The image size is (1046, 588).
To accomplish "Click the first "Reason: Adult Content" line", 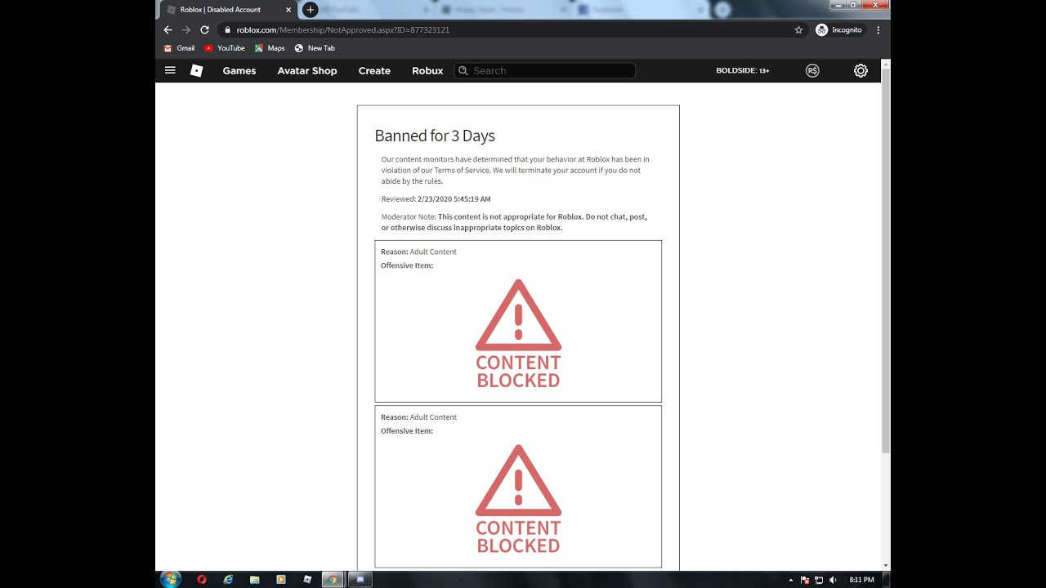I will coord(418,252).
